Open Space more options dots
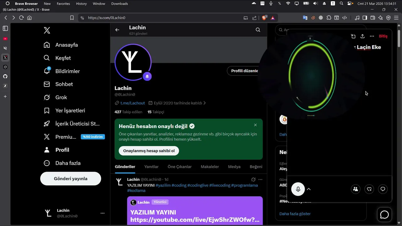 click(x=372, y=36)
